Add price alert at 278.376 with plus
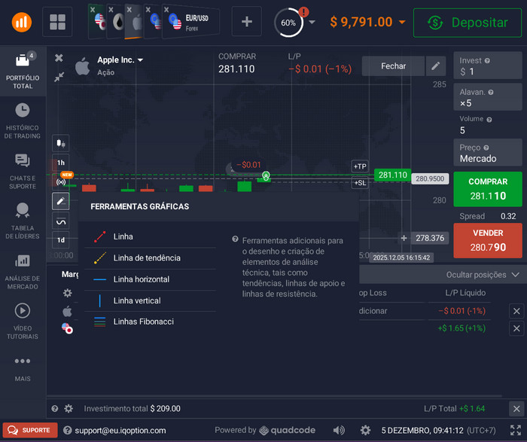Screen dimensions: 527x442 [x=404, y=238]
